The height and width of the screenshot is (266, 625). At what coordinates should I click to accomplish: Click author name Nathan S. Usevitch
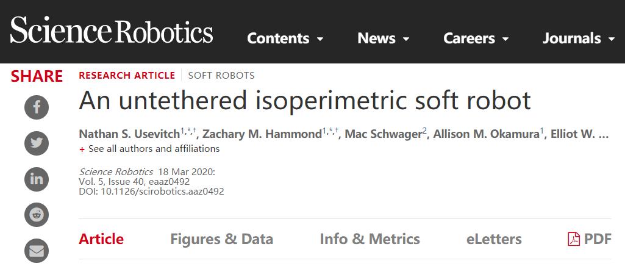click(129, 134)
